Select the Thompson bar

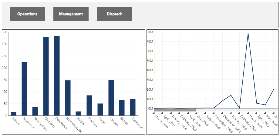[x=133, y=107]
